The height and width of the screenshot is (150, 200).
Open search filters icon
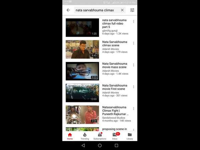pos(132,10)
